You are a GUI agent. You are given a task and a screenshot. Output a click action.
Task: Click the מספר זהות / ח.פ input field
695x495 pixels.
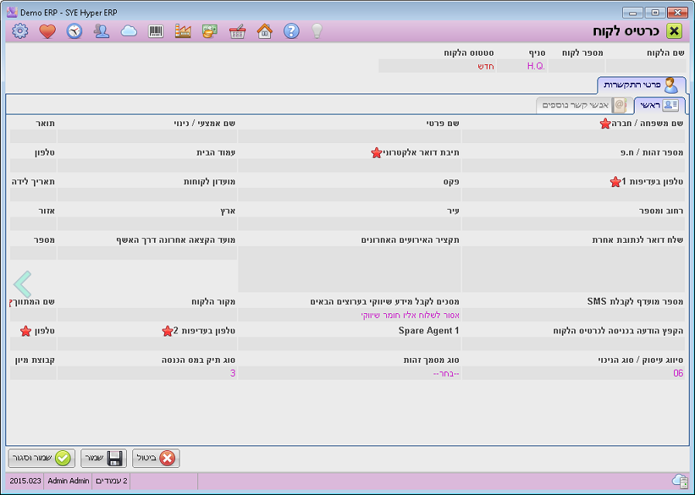coord(573,166)
